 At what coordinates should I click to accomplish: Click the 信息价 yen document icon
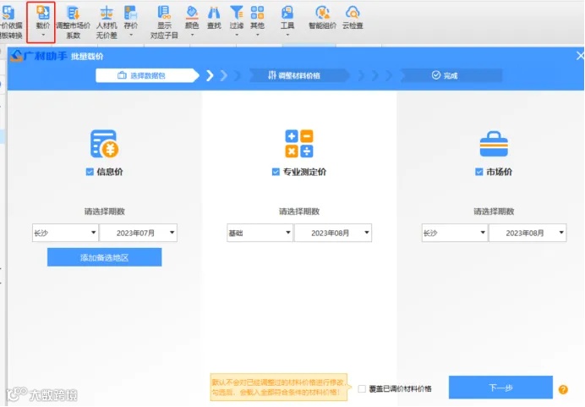(x=105, y=144)
